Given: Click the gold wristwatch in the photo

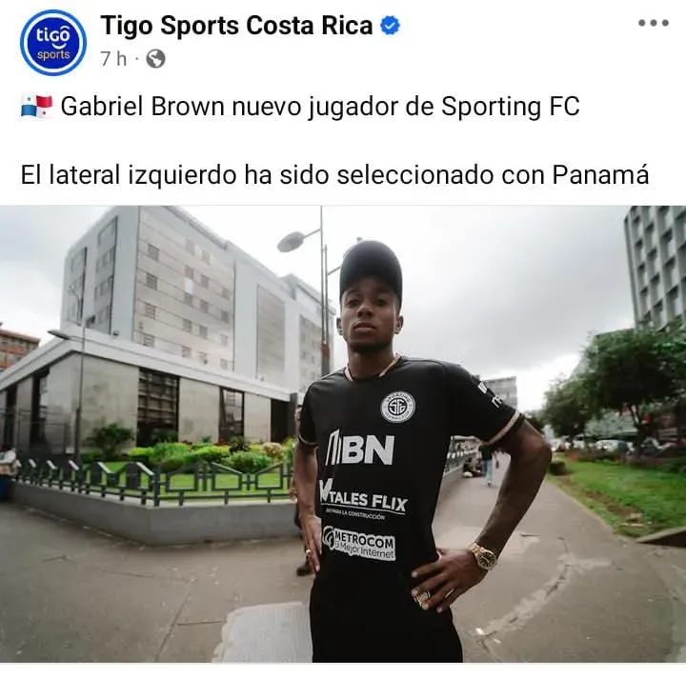Looking at the screenshot, I should click(x=482, y=556).
